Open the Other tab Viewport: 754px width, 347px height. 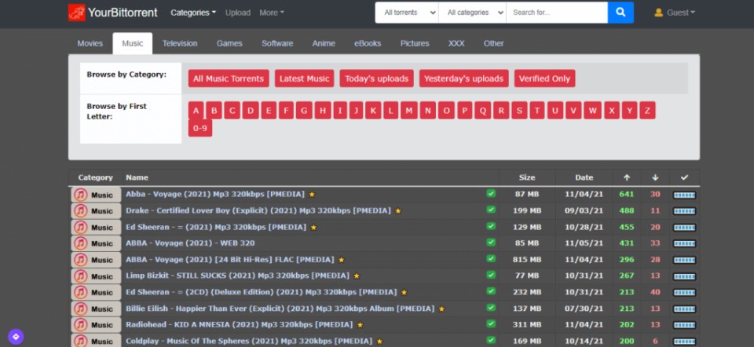click(493, 43)
